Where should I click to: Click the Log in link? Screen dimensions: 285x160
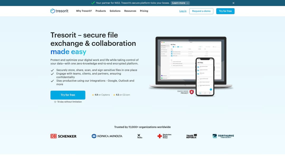(183, 11)
